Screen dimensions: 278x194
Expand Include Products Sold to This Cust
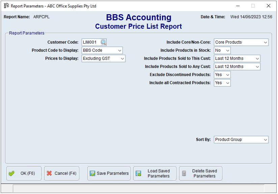pyautogui.click(x=237, y=58)
